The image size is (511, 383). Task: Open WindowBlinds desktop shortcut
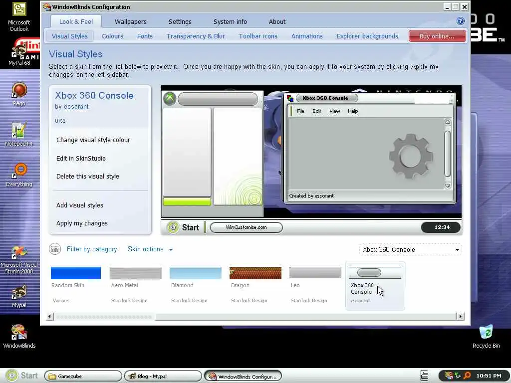pos(19,337)
